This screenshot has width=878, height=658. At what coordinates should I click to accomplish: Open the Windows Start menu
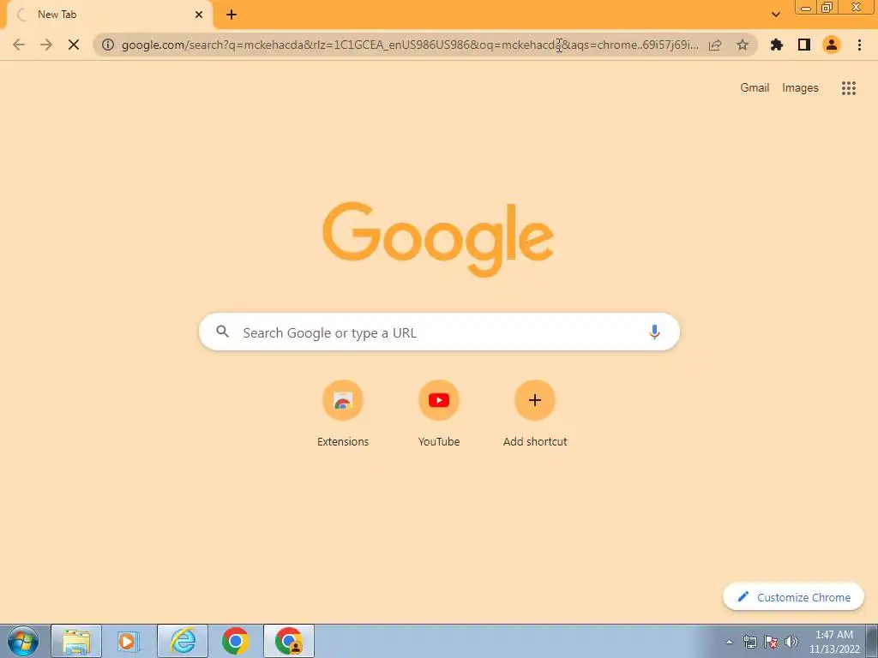[x=23, y=641]
